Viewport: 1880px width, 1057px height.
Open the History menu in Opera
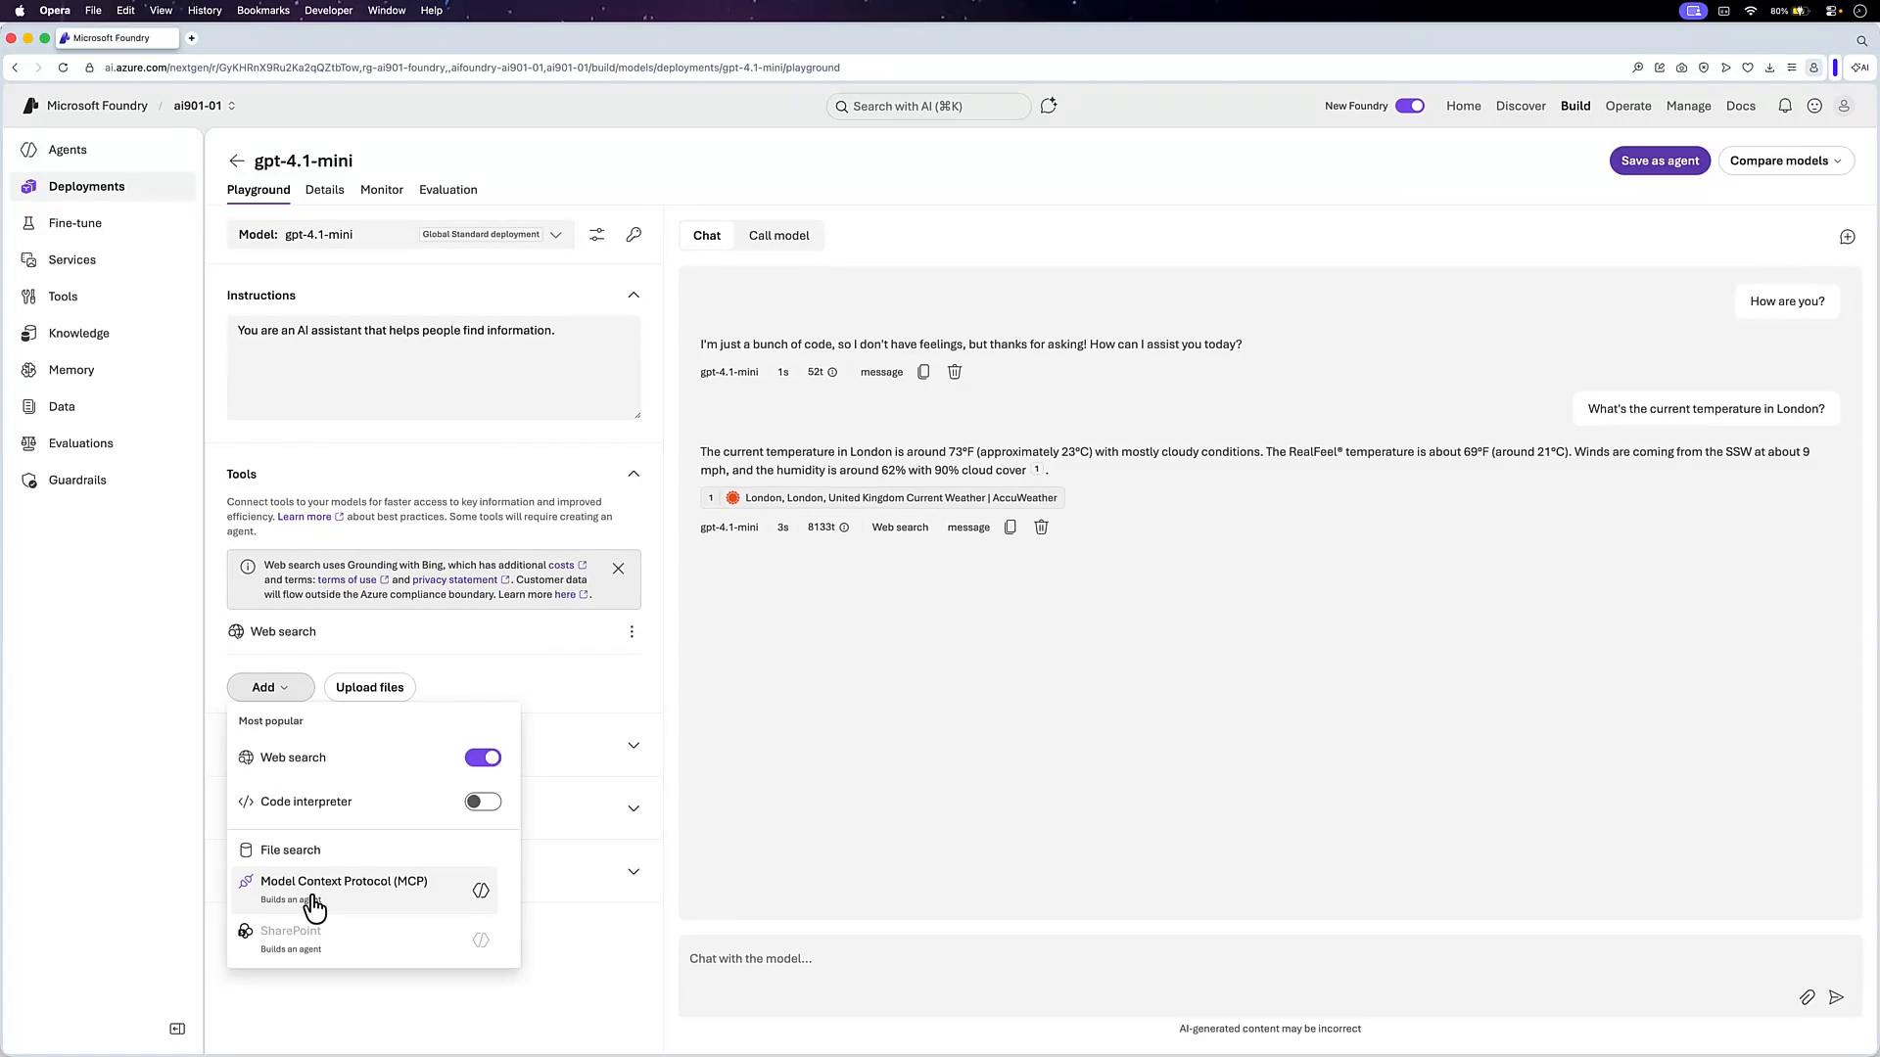coord(205,11)
